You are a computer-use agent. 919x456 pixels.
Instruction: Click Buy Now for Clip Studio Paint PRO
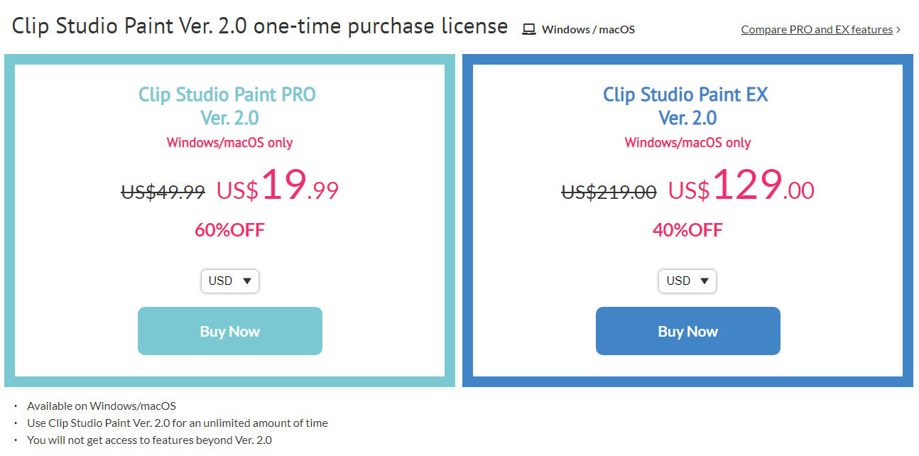[x=229, y=330]
